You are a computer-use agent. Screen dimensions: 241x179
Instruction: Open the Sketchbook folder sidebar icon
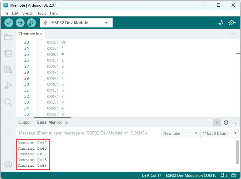coord(8,37)
